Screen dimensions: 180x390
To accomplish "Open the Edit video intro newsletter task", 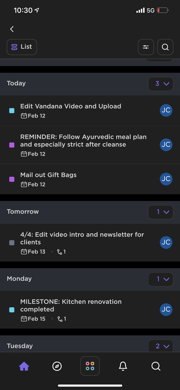I will pos(90,242).
